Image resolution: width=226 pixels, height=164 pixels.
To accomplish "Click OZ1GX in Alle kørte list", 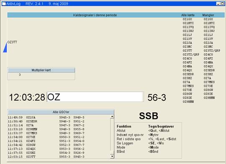I will pyautogui.click(x=187, y=19).
